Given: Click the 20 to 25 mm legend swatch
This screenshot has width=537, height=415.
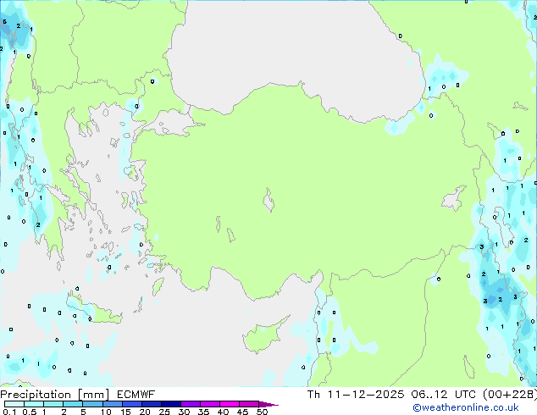Looking at the screenshot, I should pyautogui.click(x=151, y=404).
